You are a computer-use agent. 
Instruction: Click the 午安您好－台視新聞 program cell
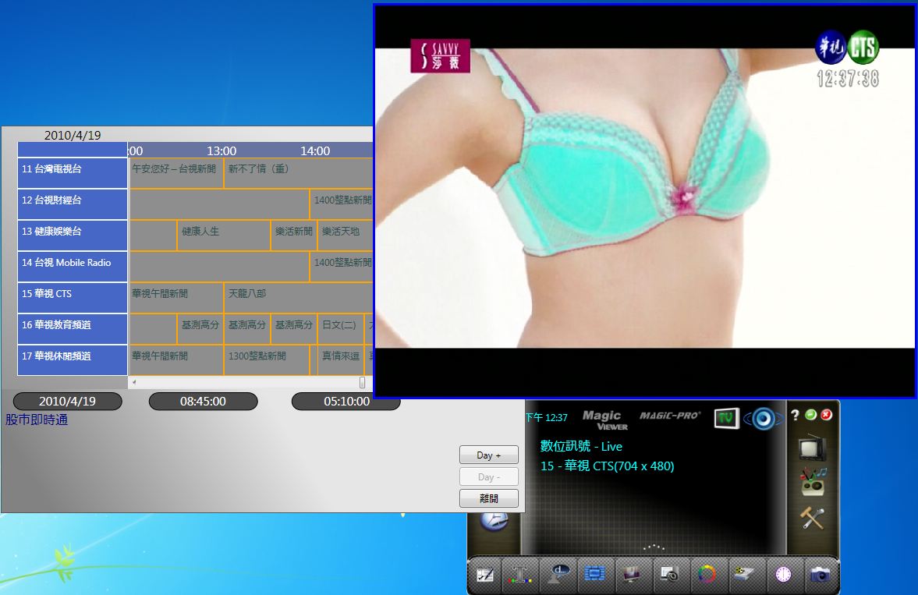coord(176,173)
